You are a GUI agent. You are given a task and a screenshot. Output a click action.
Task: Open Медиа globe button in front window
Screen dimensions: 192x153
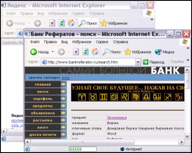(x=158, y=52)
